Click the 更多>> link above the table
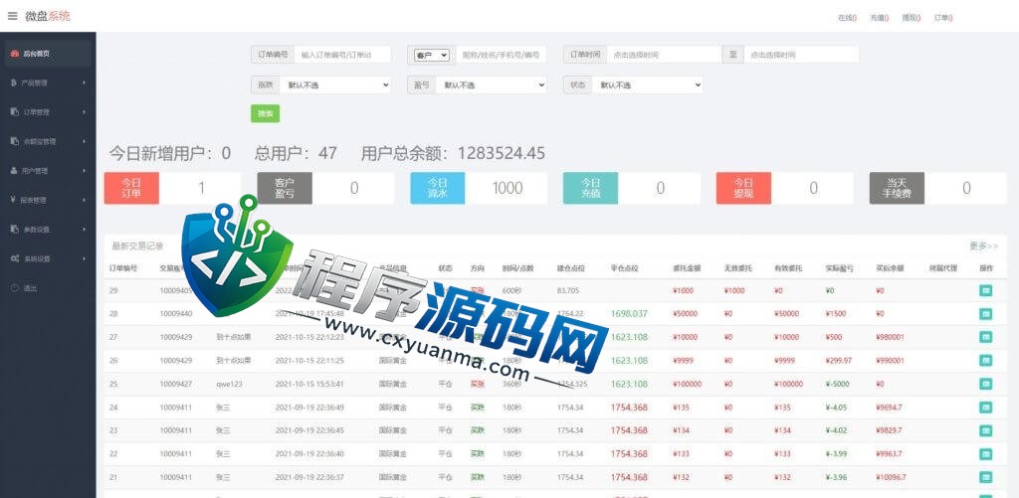This screenshot has width=1019, height=498. (x=983, y=247)
